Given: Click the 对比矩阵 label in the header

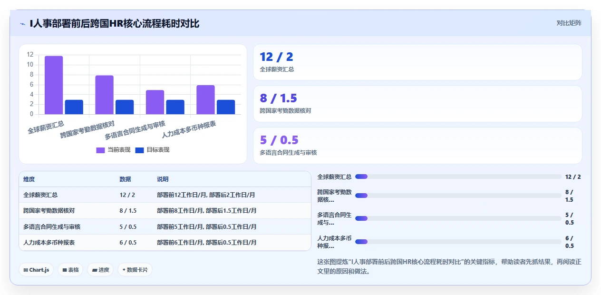Looking at the screenshot, I should [569, 23].
